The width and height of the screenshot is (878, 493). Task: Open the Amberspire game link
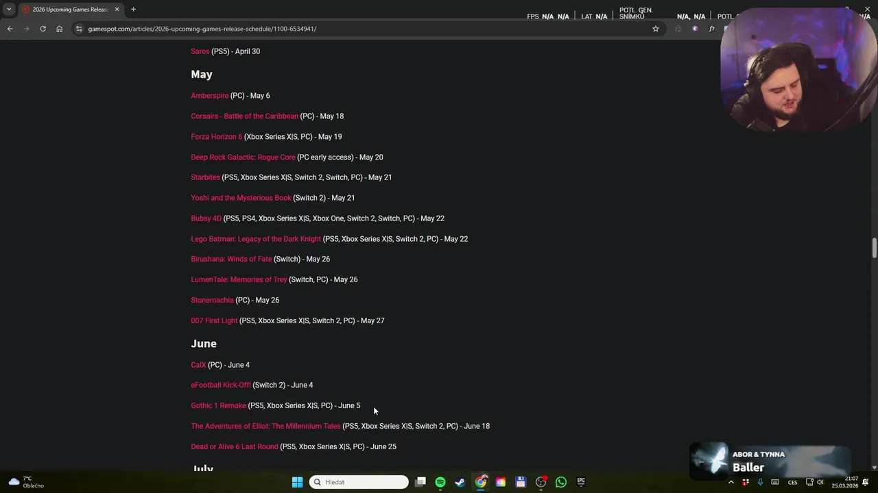(x=210, y=96)
